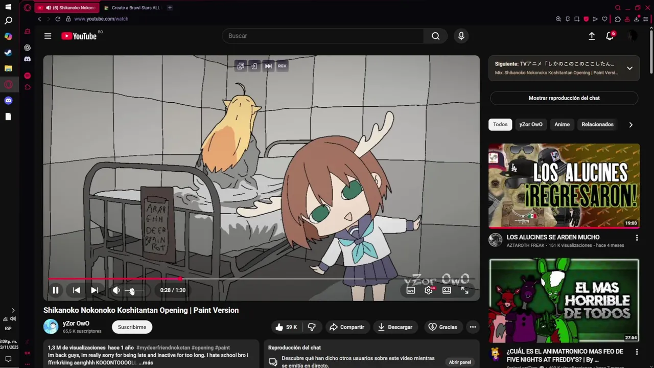
Task: Open a new browser tab plus
Action: 170,8
